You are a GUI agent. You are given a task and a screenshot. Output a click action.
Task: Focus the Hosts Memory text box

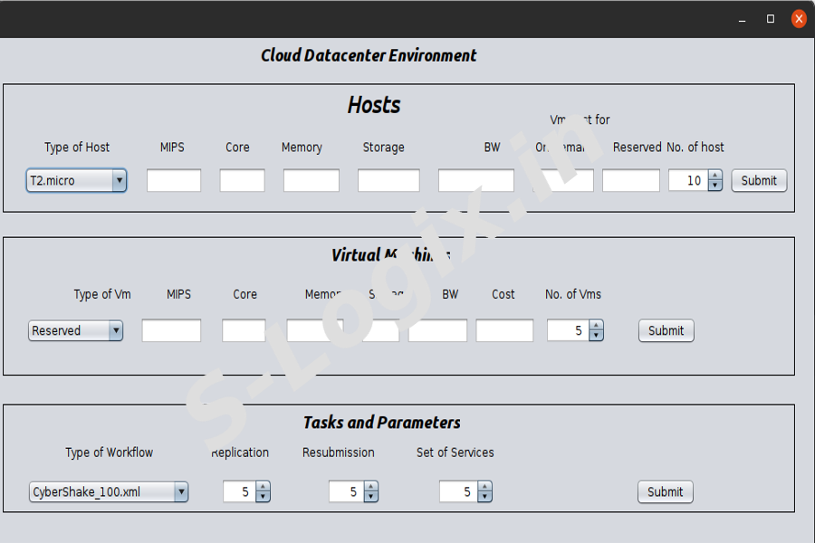pyautogui.click(x=311, y=180)
